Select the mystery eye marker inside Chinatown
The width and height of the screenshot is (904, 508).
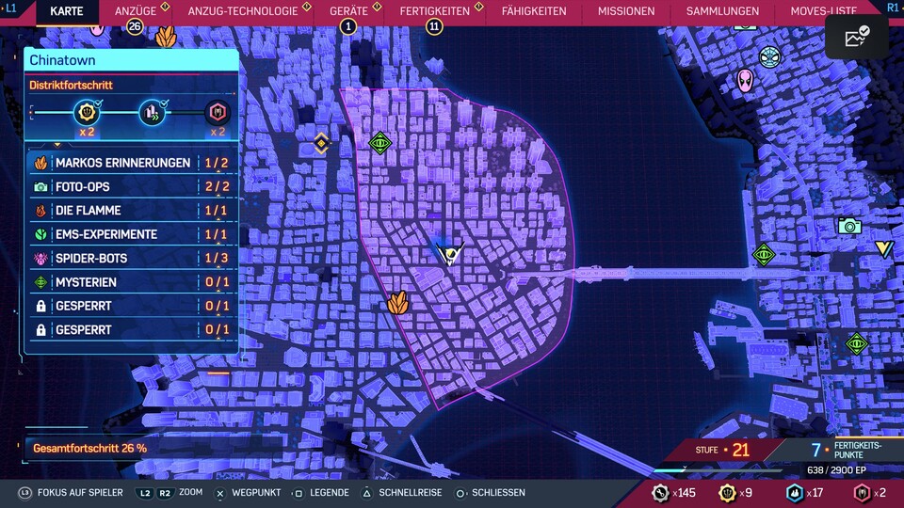[x=379, y=142]
